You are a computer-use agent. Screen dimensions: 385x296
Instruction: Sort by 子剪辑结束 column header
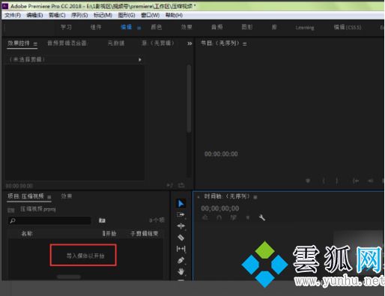(x=144, y=234)
